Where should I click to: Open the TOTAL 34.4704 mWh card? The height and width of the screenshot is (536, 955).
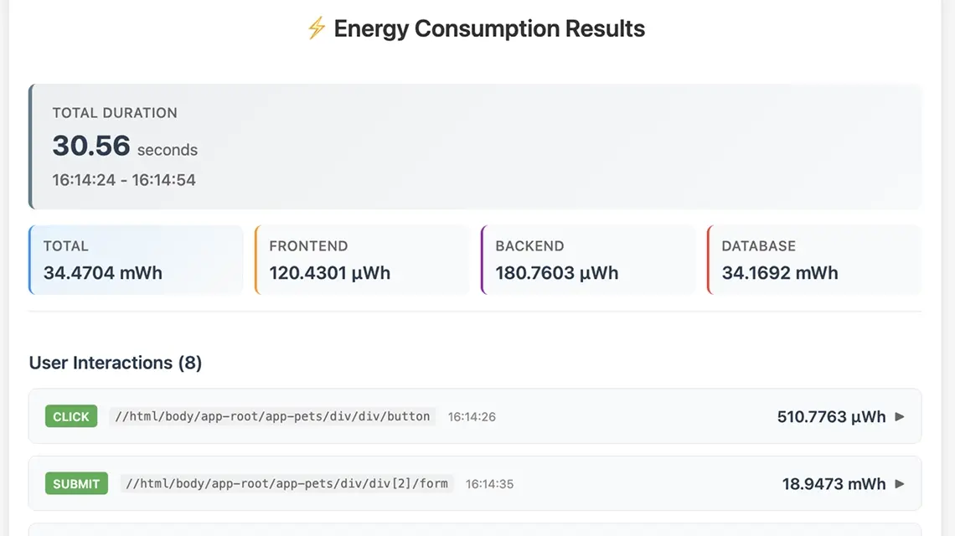136,260
